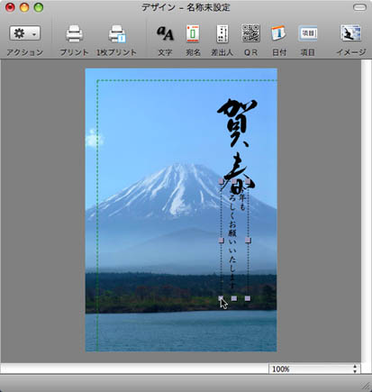
Task: Click the プリント printer icon
Action: (74, 34)
